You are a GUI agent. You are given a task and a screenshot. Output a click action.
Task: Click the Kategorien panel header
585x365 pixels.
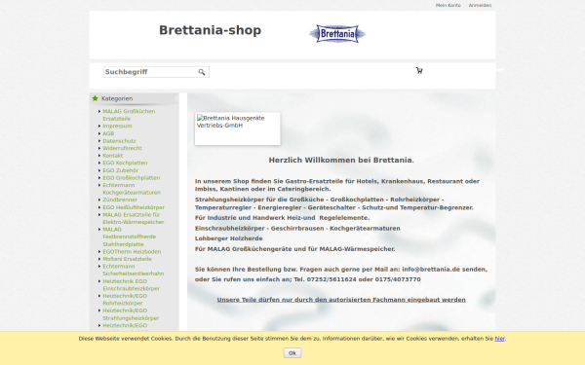[134, 98]
